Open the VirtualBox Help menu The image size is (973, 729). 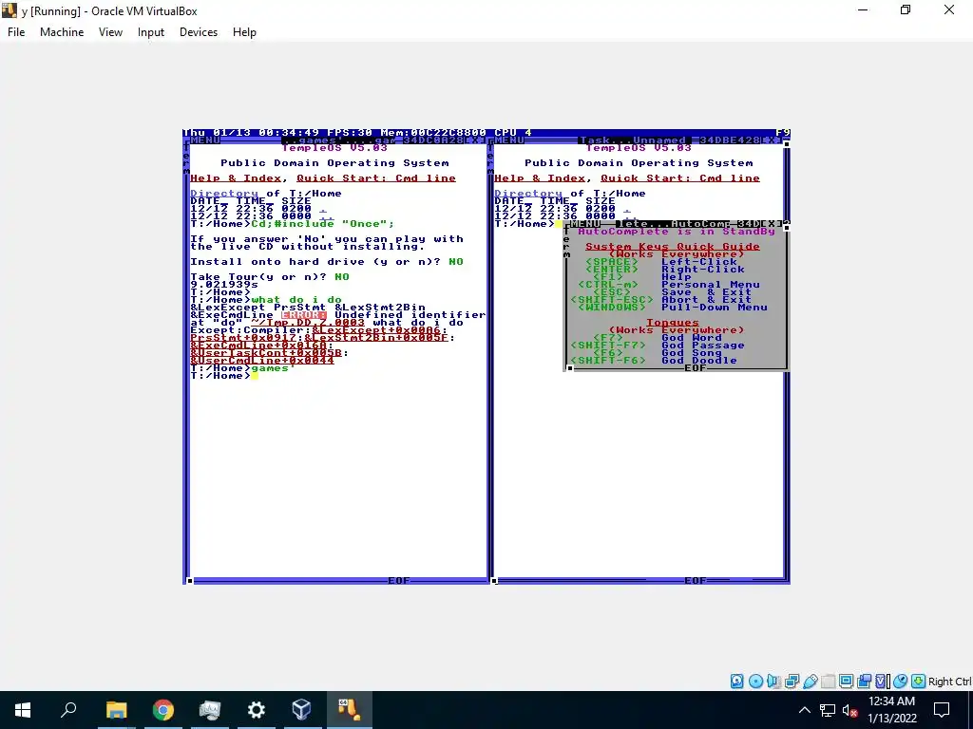point(244,32)
